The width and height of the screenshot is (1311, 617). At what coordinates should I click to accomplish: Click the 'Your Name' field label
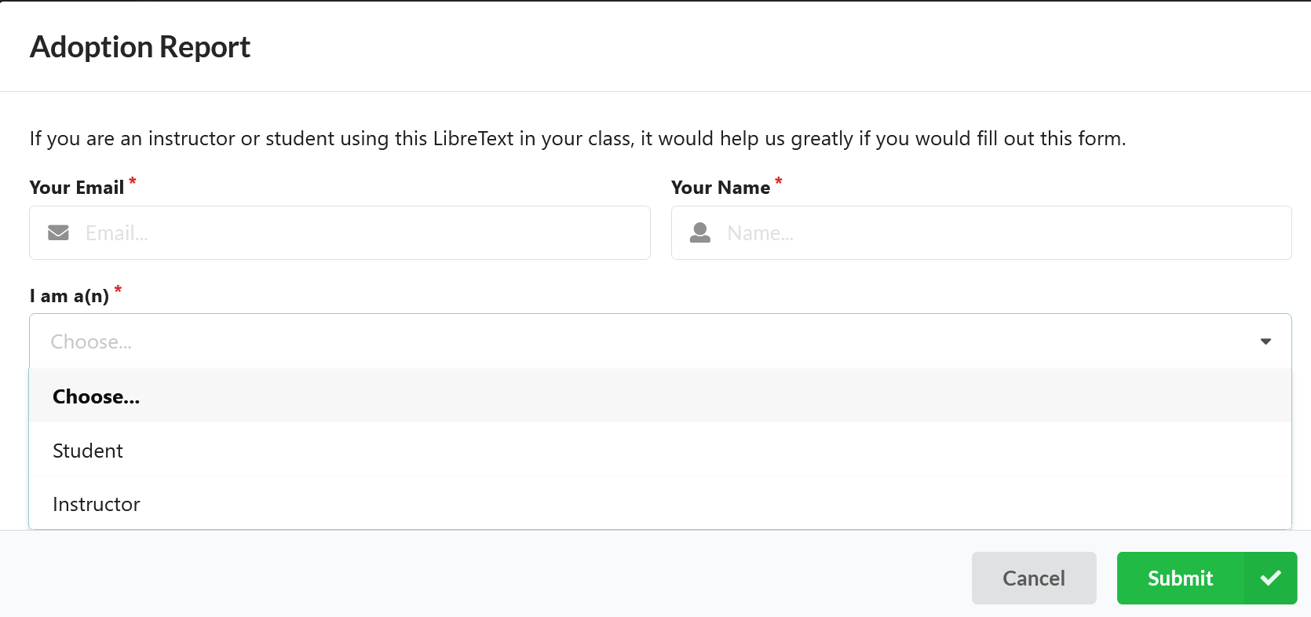click(x=721, y=188)
